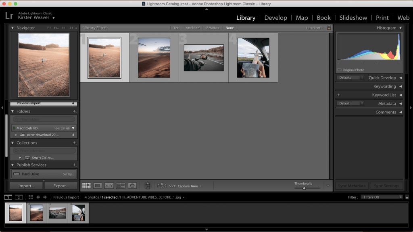Go forward with filmstrip right arrow

pos(45,197)
